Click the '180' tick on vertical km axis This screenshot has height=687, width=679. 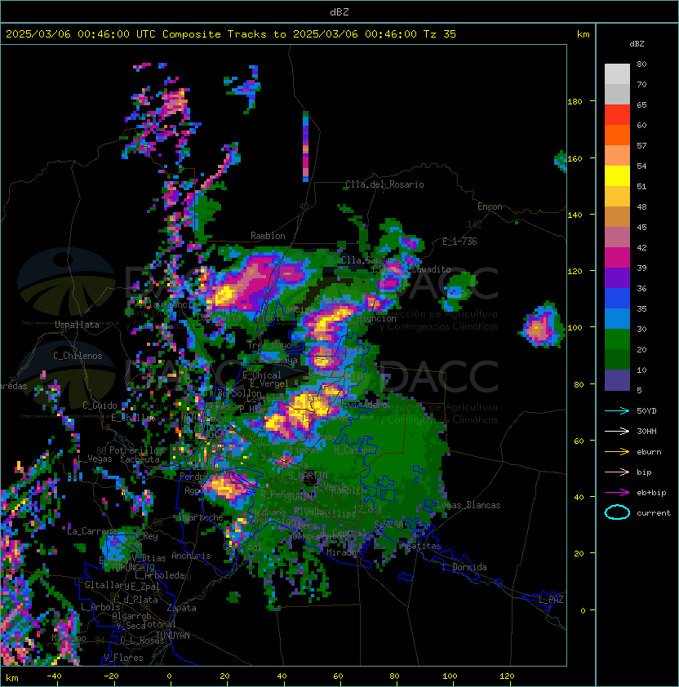[x=575, y=101]
